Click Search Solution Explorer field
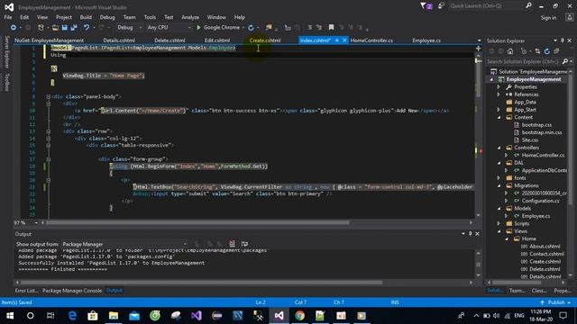Viewport: 577px width, 324px height. [x=523, y=61]
